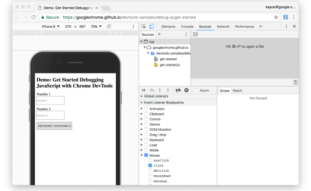The image size is (311, 191).
Task: Click the step into icon
Action: pyautogui.click(x=160, y=90)
